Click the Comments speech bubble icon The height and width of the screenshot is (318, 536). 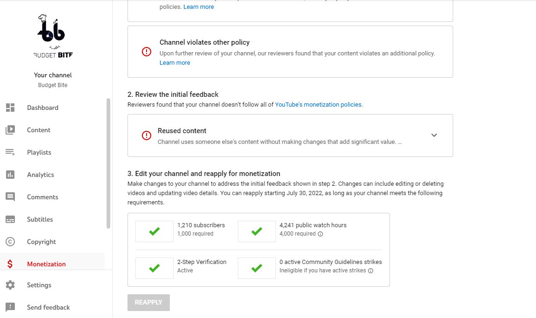pos(10,197)
